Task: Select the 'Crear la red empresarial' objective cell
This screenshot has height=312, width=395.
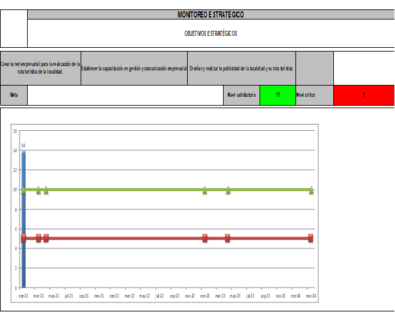Action: tap(41, 68)
